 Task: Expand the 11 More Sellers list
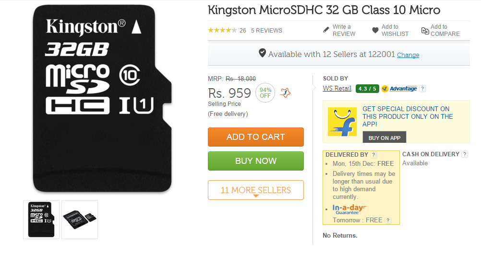click(x=255, y=190)
